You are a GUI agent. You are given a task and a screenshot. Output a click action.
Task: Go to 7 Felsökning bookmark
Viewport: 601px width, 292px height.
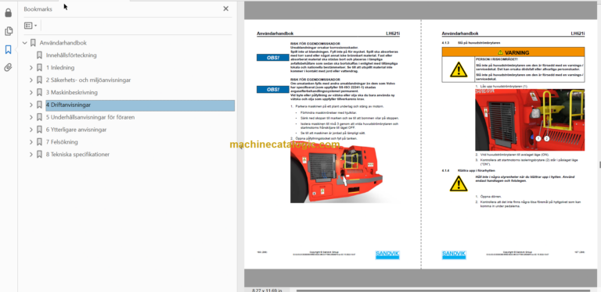[x=62, y=142]
